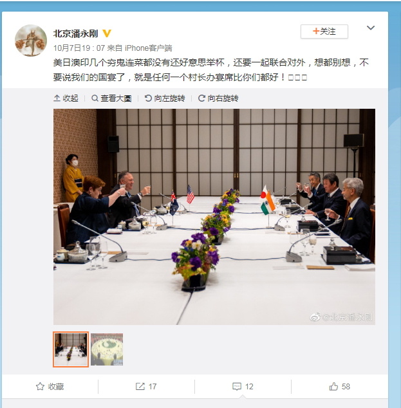
Task: Collapse the image with 收起
Action: coord(66,98)
